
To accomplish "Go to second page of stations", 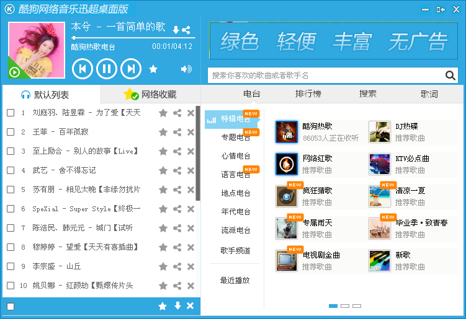I will 345,306.
